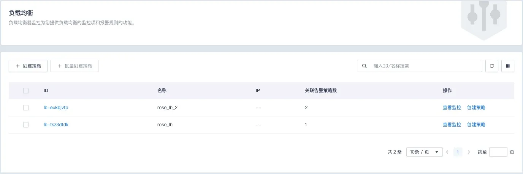Click the search magnifier icon

[364, 66]
